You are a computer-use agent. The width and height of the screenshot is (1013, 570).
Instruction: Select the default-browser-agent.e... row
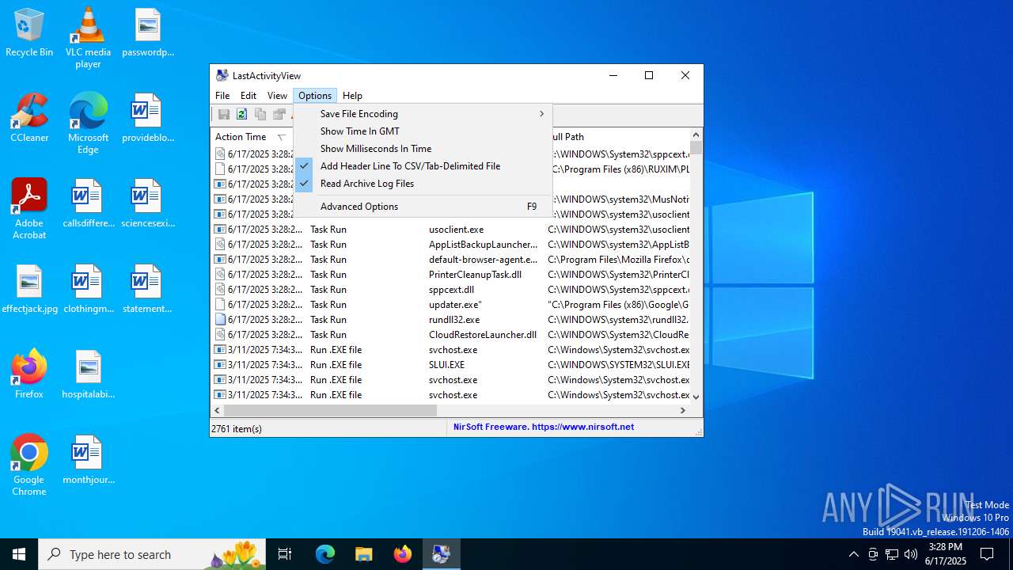[x=450, y=260]
